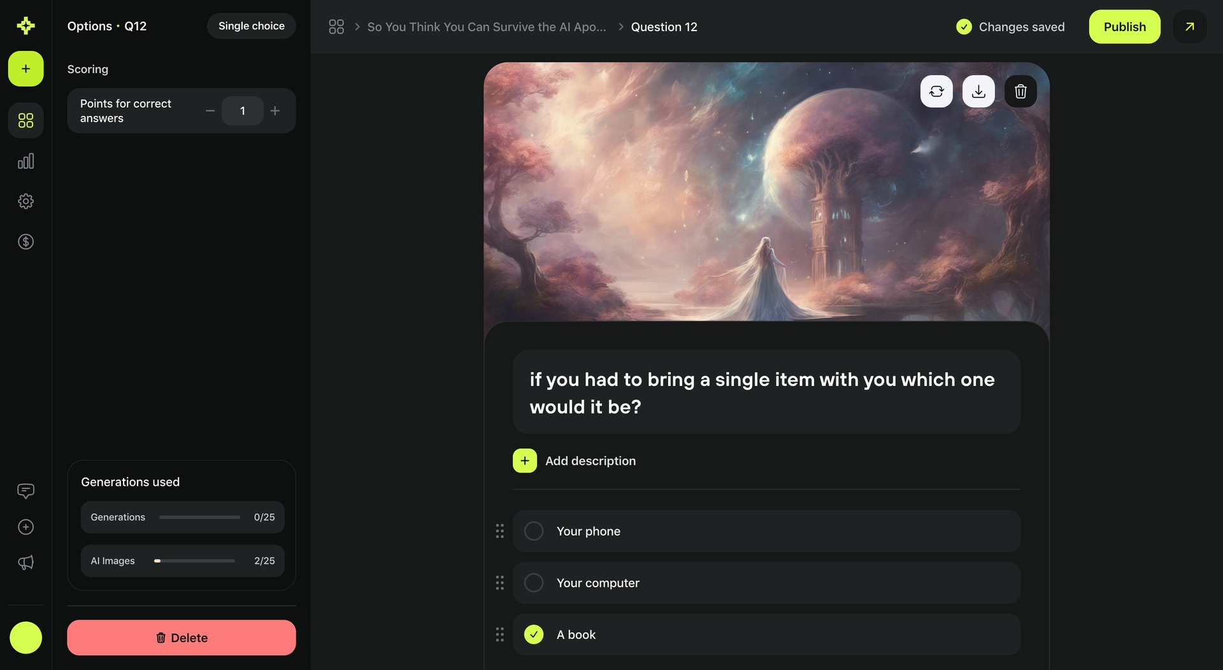Open billing with the dollar icon
Image resolution: width=1223 pixels, height=670 pixels.
pyautogui.click(x=25, y=241)
